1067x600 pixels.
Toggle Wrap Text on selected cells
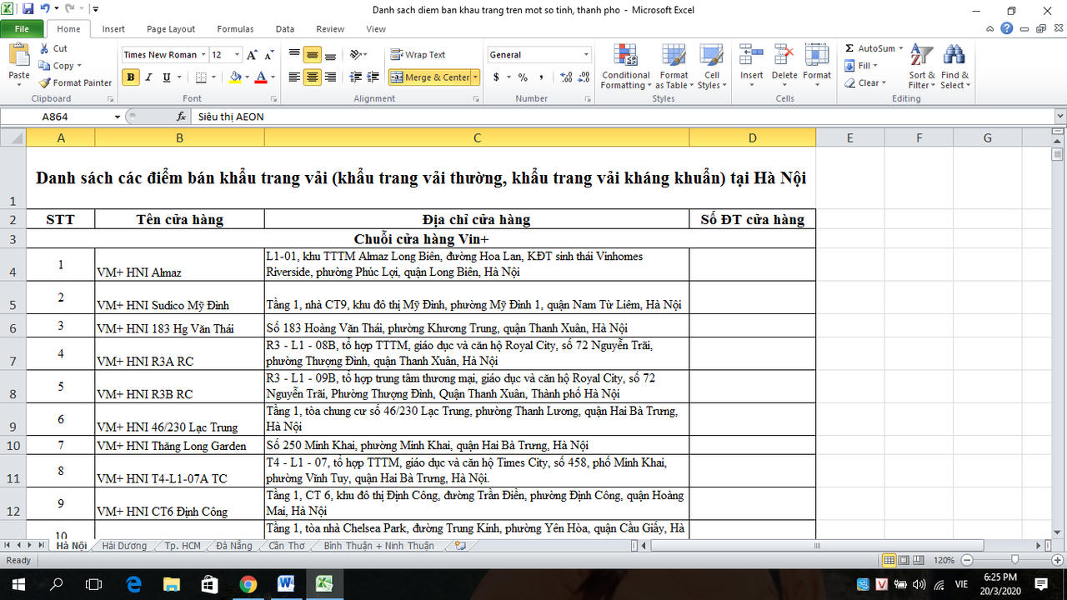click(x=418, y=55)
